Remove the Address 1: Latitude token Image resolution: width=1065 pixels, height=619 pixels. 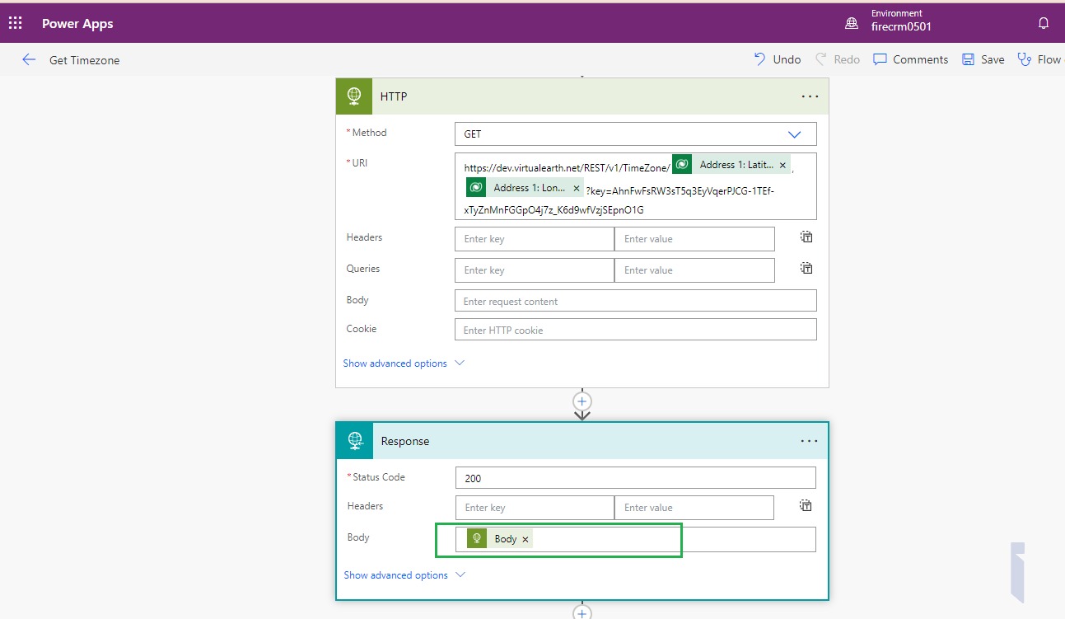click(x=782, y=165)
